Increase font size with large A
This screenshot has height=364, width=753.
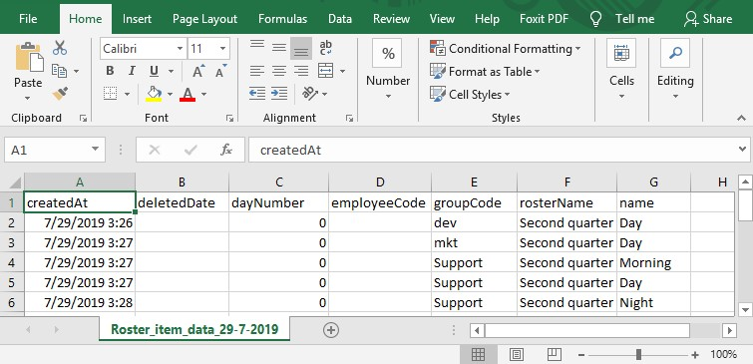198,71
